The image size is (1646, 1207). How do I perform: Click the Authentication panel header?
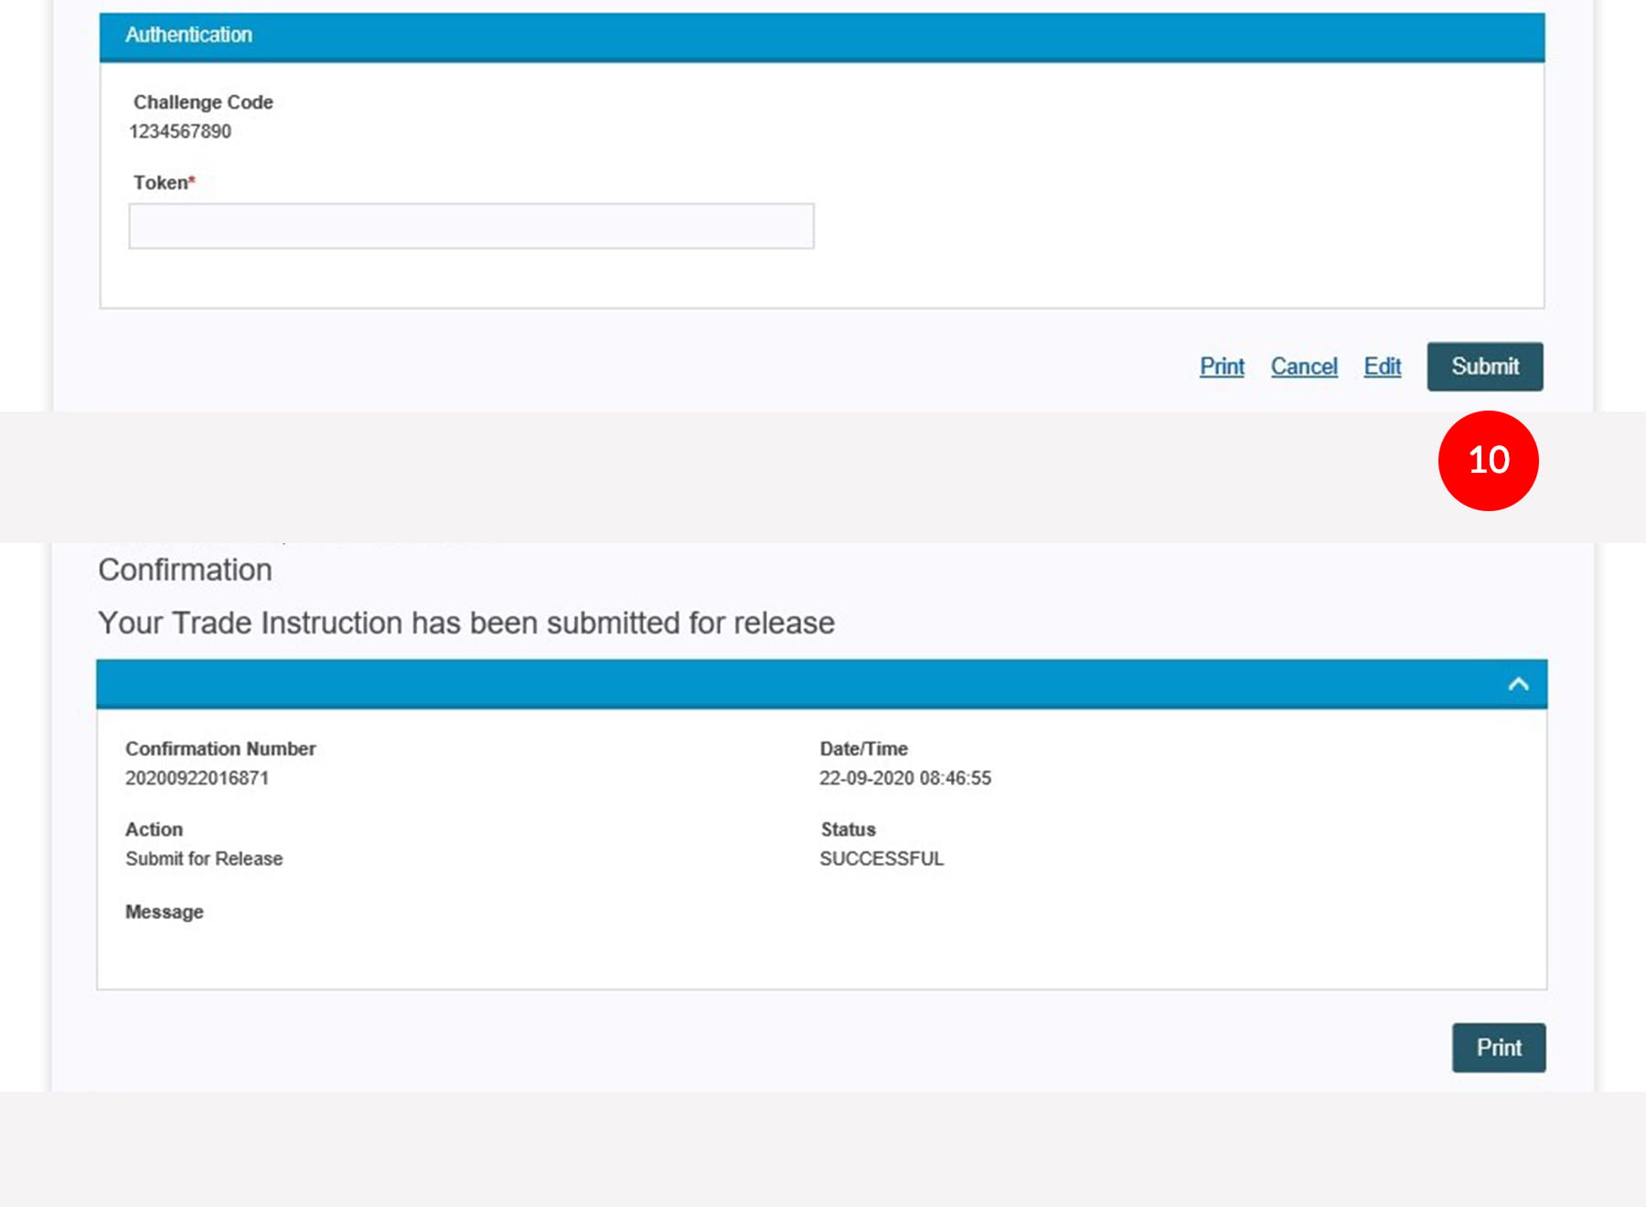821,37
